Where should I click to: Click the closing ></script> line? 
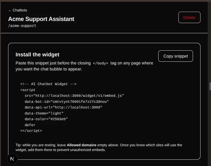(31, 131)
